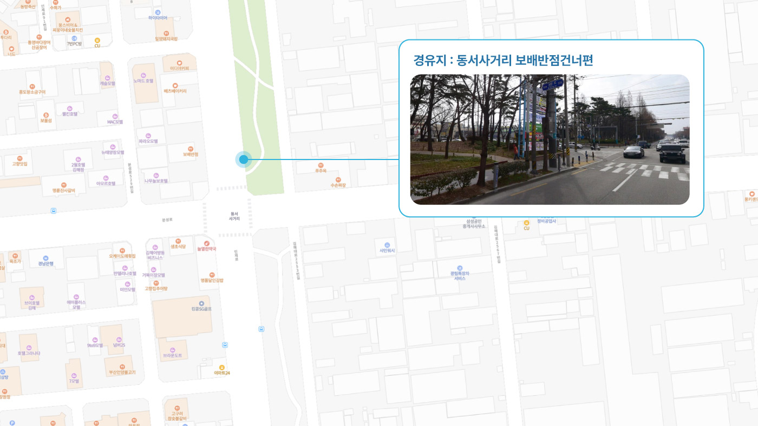Click the 동서사거리 intersection label

pos(234,216)
